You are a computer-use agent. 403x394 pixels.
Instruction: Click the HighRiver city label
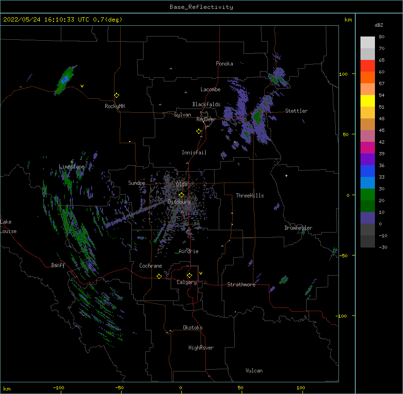[201, 348]
